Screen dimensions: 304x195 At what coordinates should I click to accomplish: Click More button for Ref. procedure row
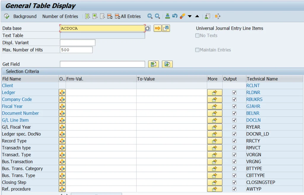(x=215, y=189)
